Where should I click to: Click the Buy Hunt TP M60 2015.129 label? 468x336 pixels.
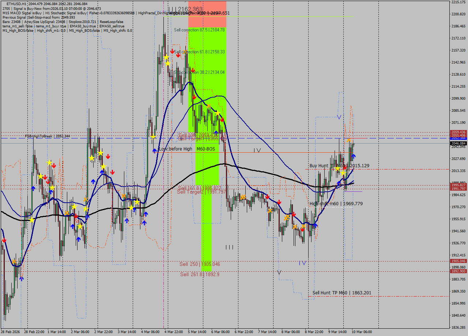point(339,166)
